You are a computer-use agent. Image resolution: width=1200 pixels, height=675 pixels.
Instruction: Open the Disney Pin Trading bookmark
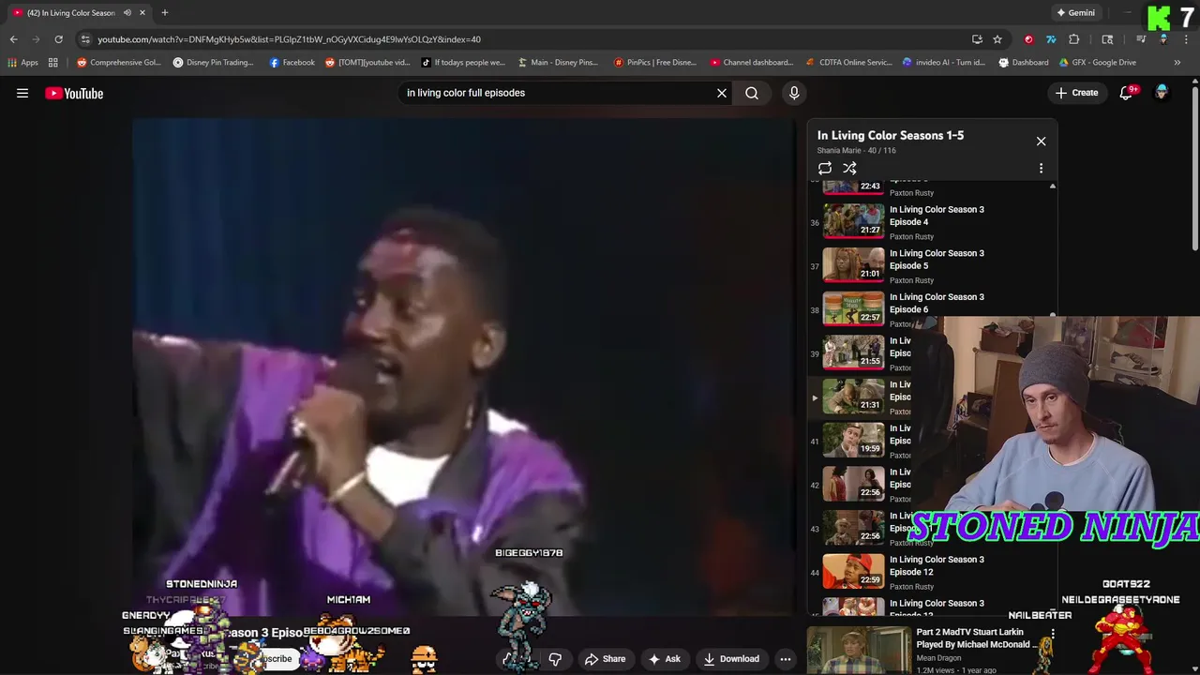[x=213, y=63]
